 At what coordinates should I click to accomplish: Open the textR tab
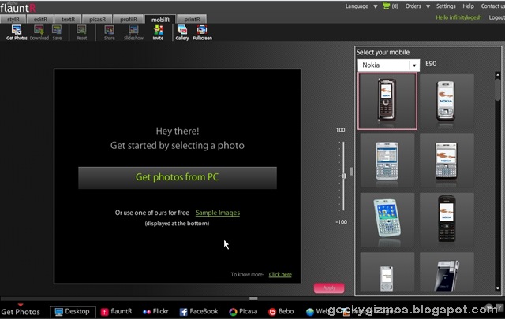[68, 19]
